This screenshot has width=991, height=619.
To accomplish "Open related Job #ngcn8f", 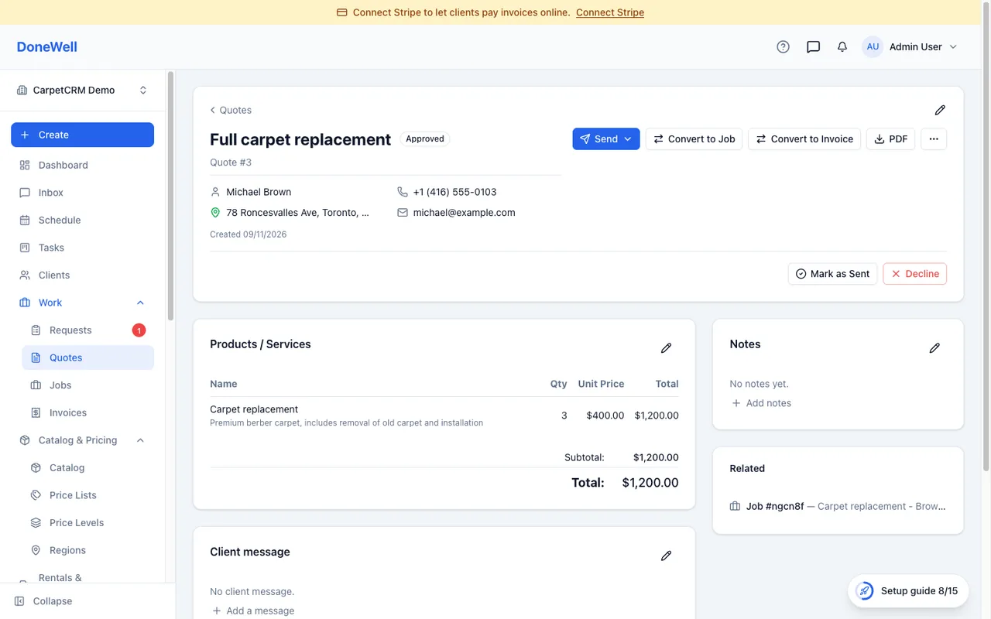I will click(838, 507).
